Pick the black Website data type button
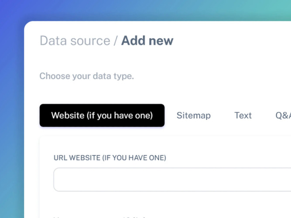 point(102,116)
